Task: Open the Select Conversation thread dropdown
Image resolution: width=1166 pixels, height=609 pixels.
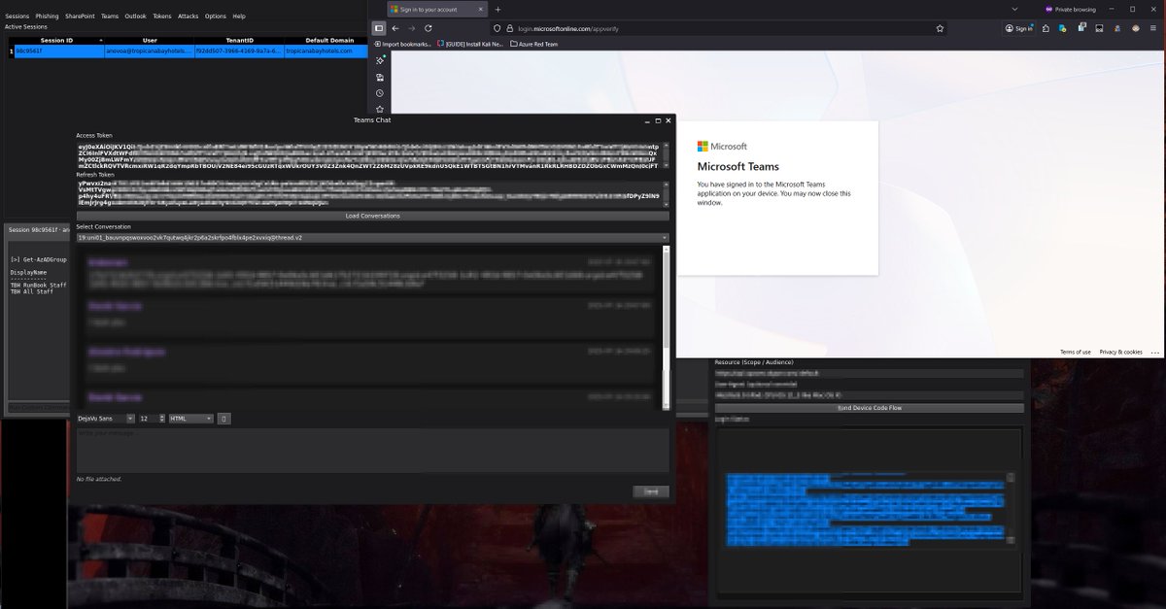Action: tap(372, 237)
